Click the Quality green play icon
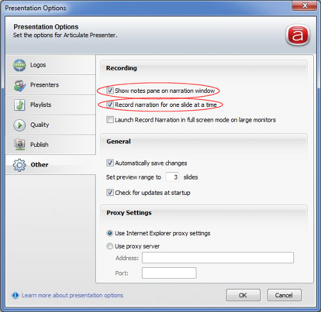 pos(19,125)
